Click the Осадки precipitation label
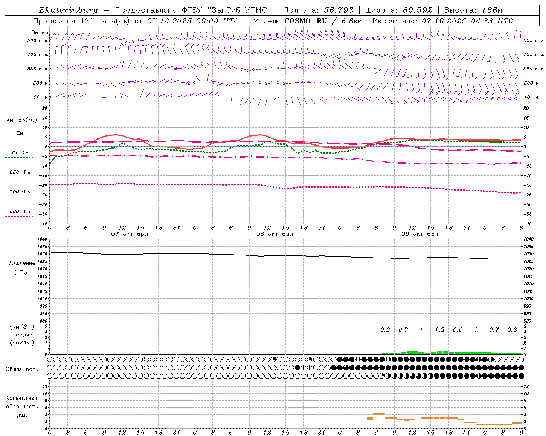The width and height of the screenshot is (546, 436). (22, 335)
